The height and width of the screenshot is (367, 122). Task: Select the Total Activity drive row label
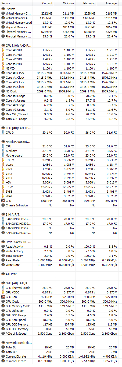pyautogui.click(x=15, y=256)
